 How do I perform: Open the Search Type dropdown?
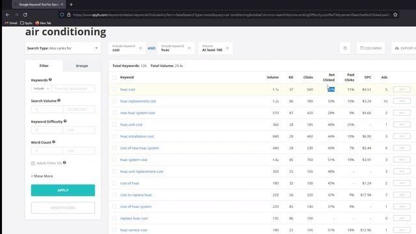coord(63,48)
